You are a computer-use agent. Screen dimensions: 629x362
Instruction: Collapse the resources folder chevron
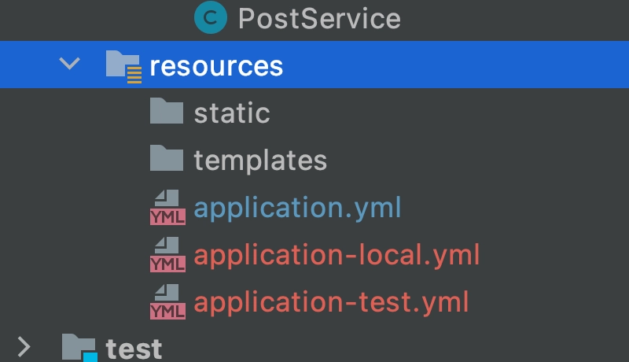[x=70, y=65]
